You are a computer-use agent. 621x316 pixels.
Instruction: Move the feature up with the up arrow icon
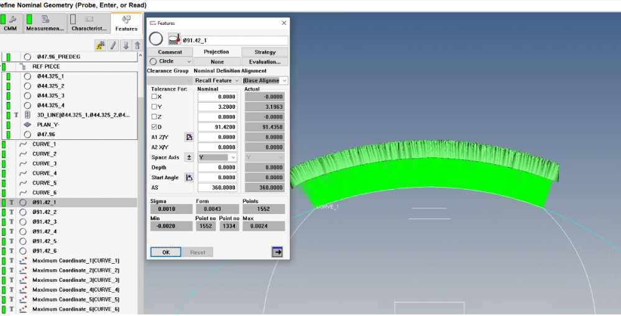[x=137, y=45]
